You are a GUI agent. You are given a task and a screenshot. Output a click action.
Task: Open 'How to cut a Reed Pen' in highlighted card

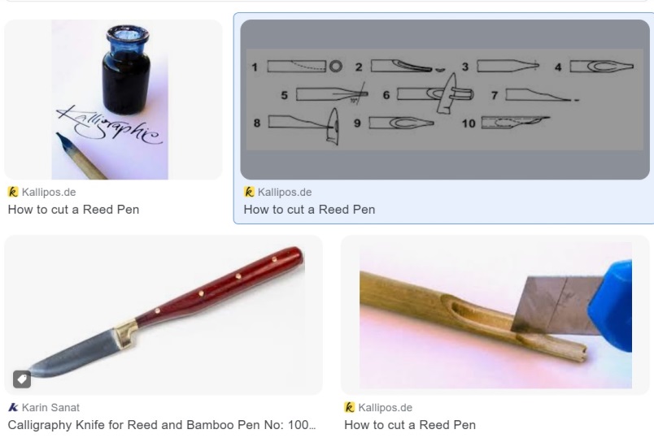[x=309, y=210]
